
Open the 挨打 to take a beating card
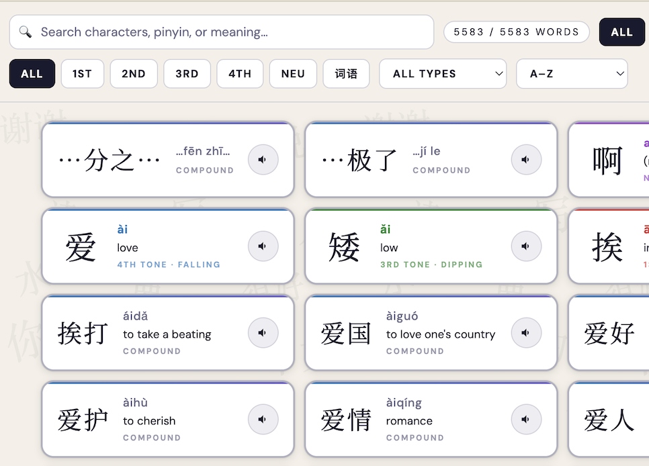(x=168, y=333)
